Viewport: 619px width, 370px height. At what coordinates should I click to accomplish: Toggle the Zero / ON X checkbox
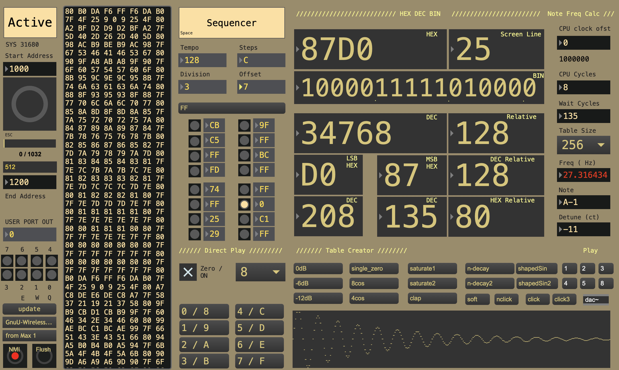coord(188,272)
